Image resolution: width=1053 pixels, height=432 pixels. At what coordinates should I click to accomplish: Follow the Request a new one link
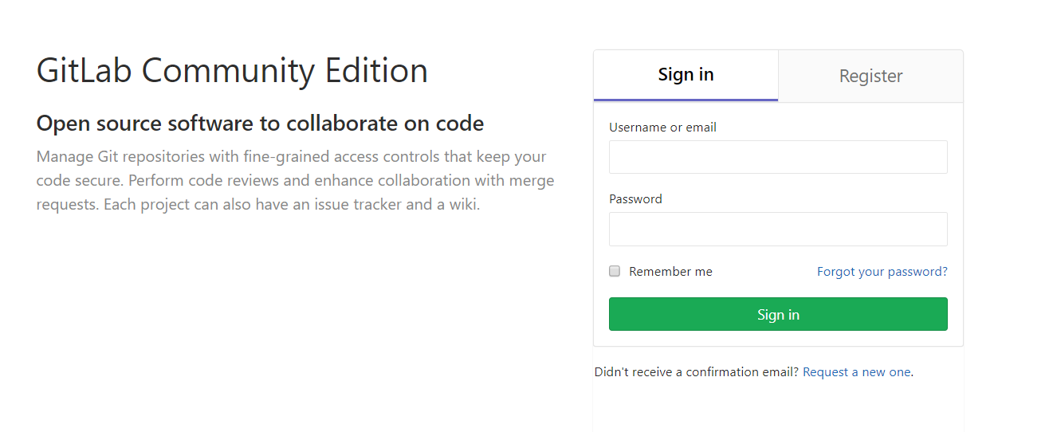point(856,372)
